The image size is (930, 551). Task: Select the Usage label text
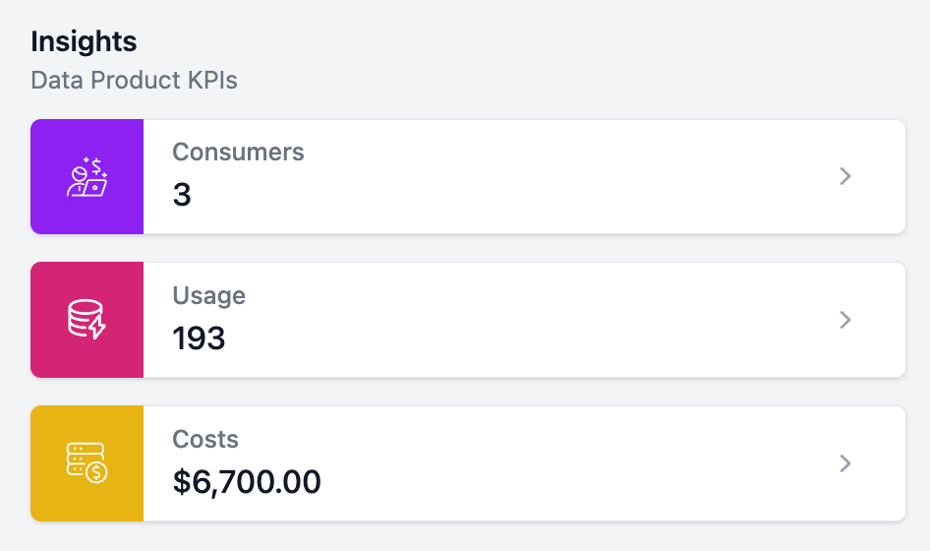208,295
